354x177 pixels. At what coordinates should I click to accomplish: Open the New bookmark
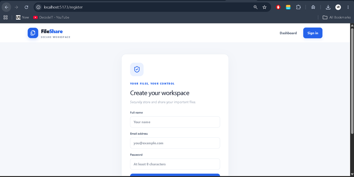tap(22, 17)
